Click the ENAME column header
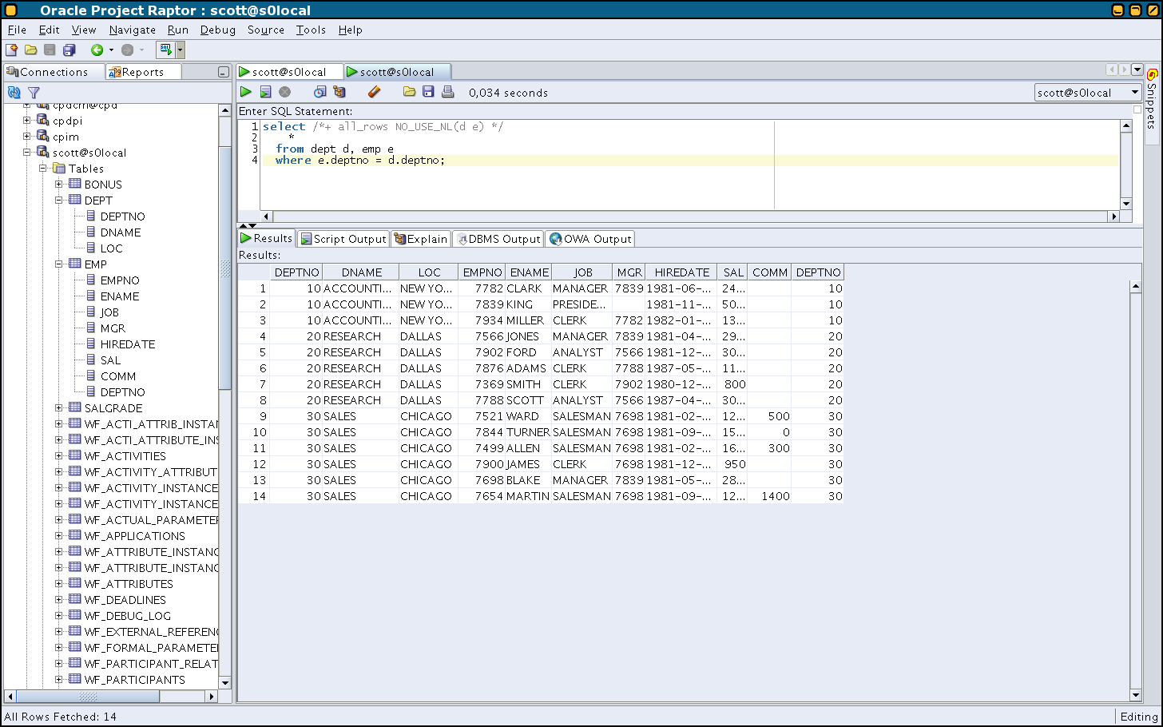 pyautogui.click(x=530, y=272)
